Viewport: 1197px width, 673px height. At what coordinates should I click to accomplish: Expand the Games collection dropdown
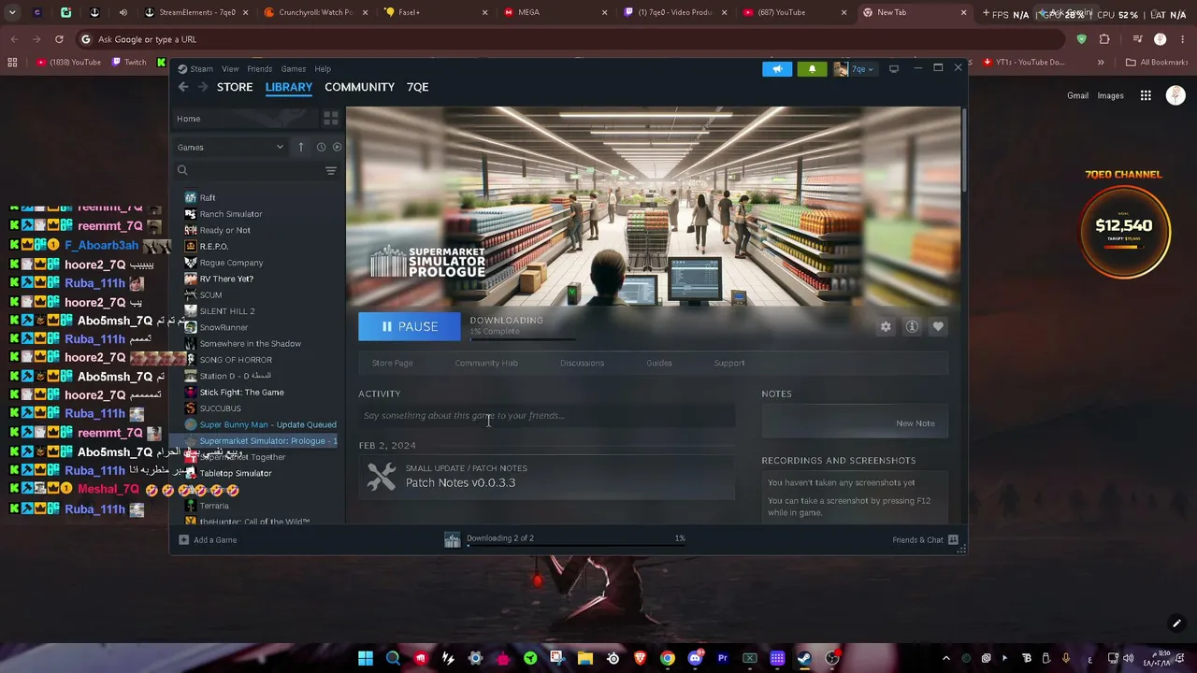click(230, 147)
